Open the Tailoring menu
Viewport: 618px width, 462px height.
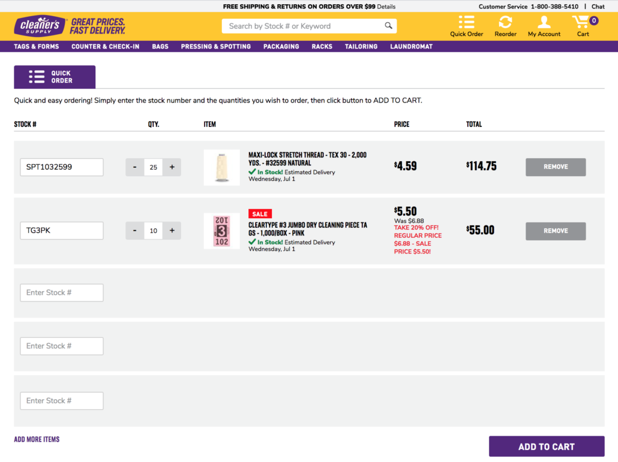[x=361, y=46]
